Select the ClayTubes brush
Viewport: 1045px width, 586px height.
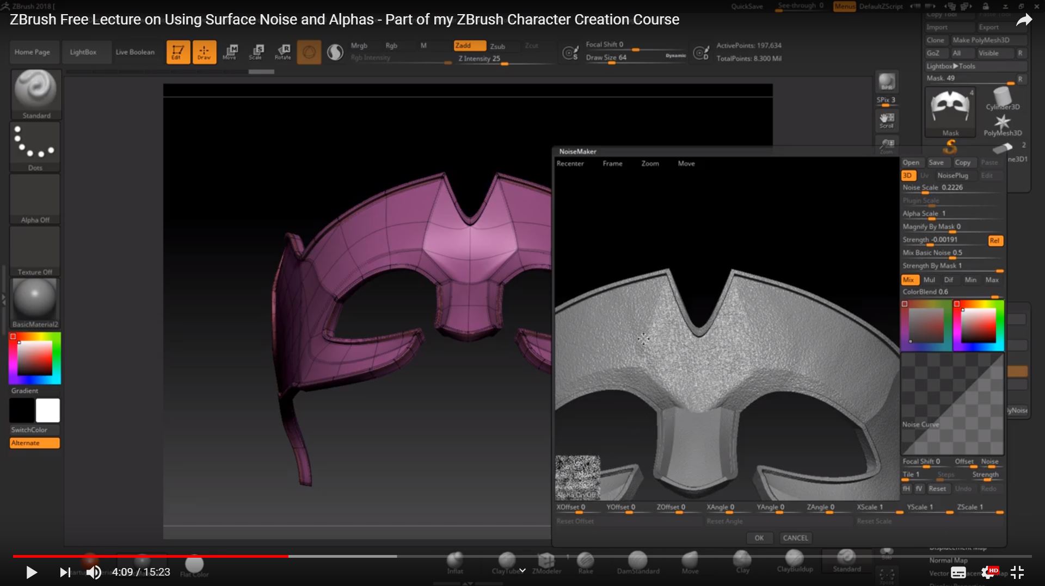point(507,563)
